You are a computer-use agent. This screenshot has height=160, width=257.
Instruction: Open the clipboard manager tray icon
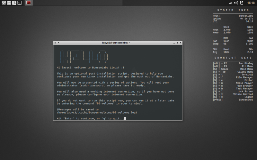pyautogui.click(x=242, y=3)
